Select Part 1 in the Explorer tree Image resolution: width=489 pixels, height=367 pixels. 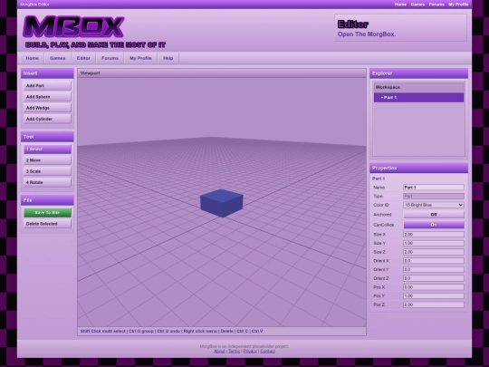point(419,97)
